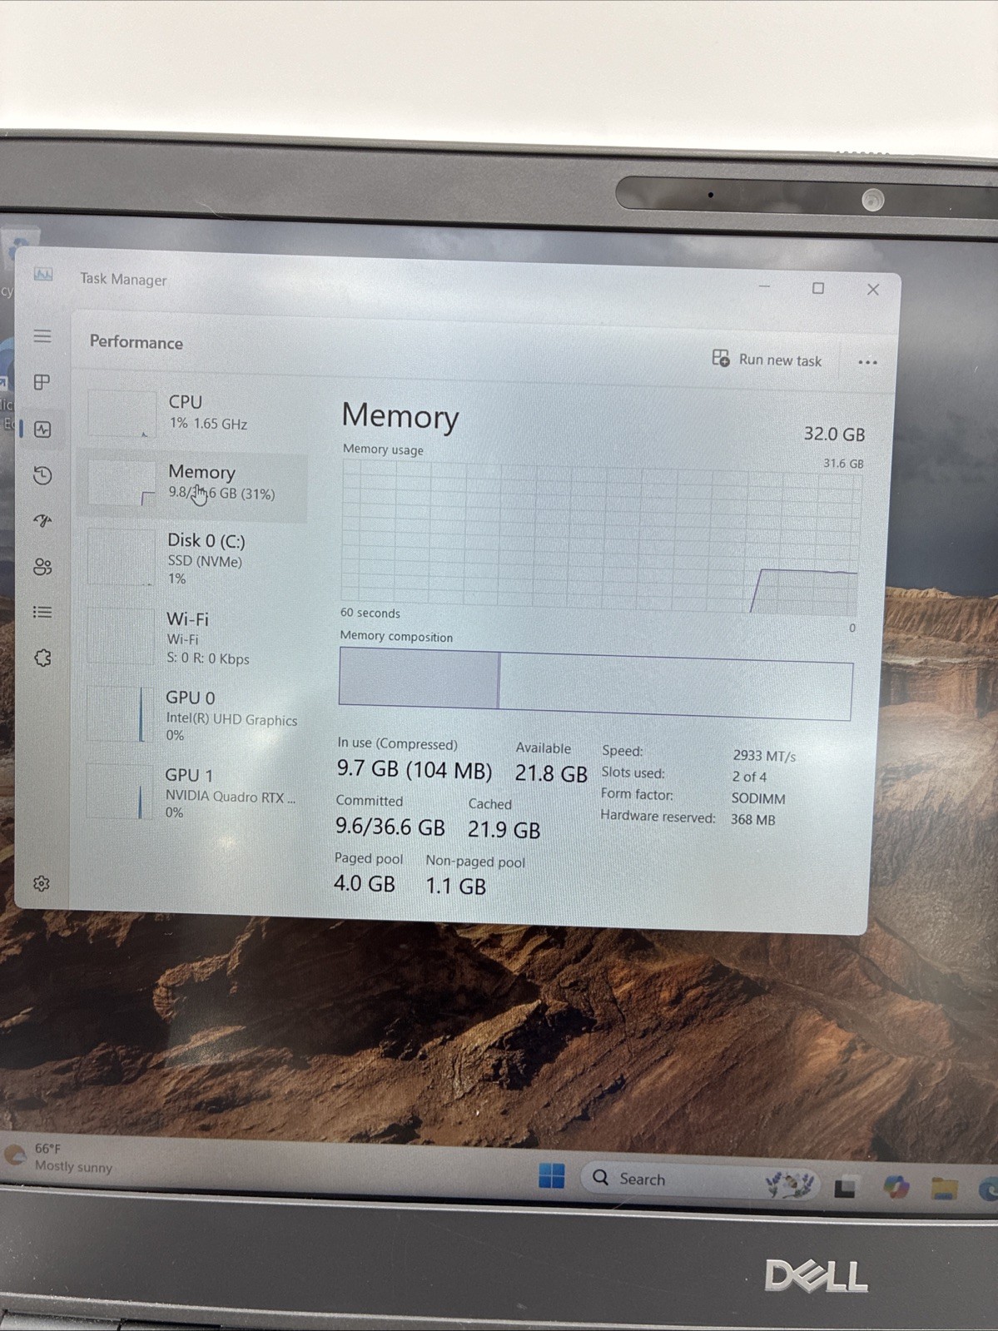The width and height of the screenshot is (998, 1331).
Task: Open the weather widget showing 66°F
Action: (x=58, y=1157)
